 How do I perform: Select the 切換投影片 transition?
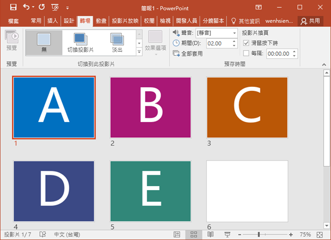[81, 42]
